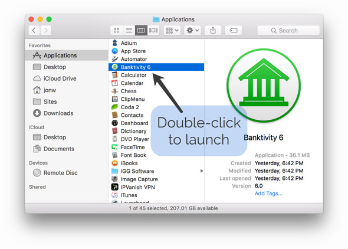The image size is (348, 249).
Task: Click the status bar selection text
Action: coord(173,208)
